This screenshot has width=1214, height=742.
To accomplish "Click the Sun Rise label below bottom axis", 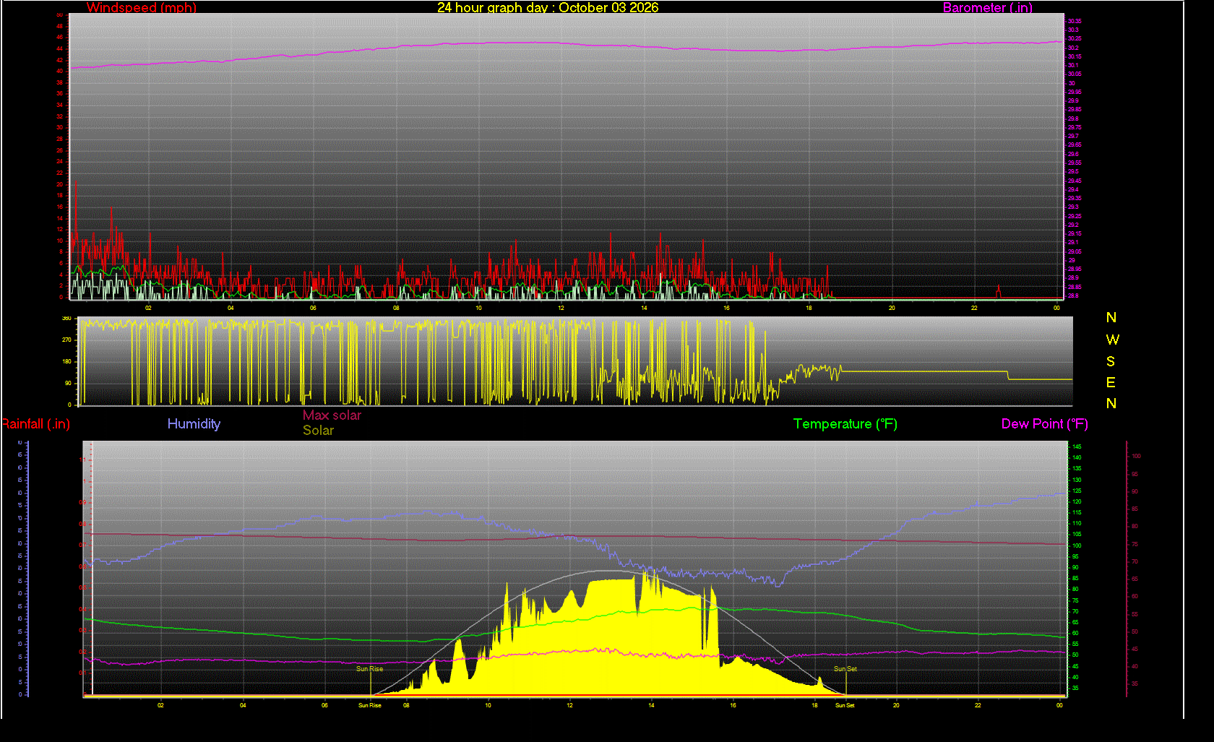I will 370,705.
